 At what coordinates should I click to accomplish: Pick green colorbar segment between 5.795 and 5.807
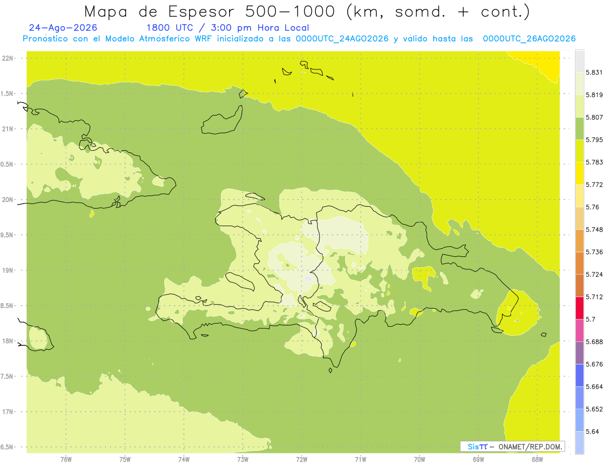579,128
